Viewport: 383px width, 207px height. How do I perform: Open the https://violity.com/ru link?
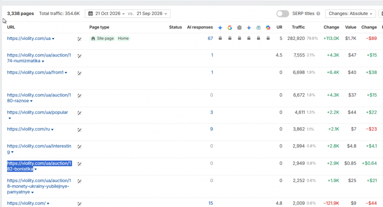[28, 129]
